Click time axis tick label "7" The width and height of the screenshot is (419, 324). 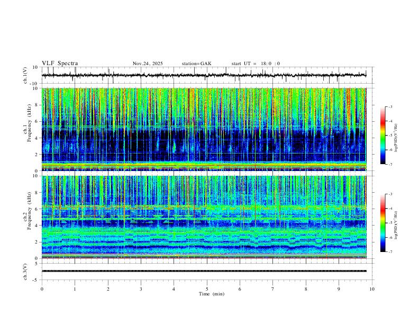click(273, 289)
